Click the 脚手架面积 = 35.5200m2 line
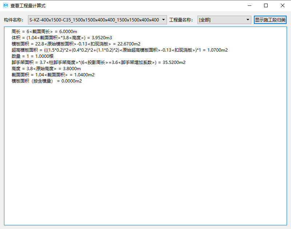Screen dimensions: 291x229 pos(98,63)
